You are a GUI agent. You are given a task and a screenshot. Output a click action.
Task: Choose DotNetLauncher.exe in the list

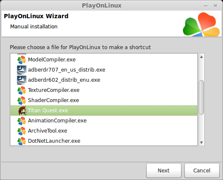click(x=104, y=141)
